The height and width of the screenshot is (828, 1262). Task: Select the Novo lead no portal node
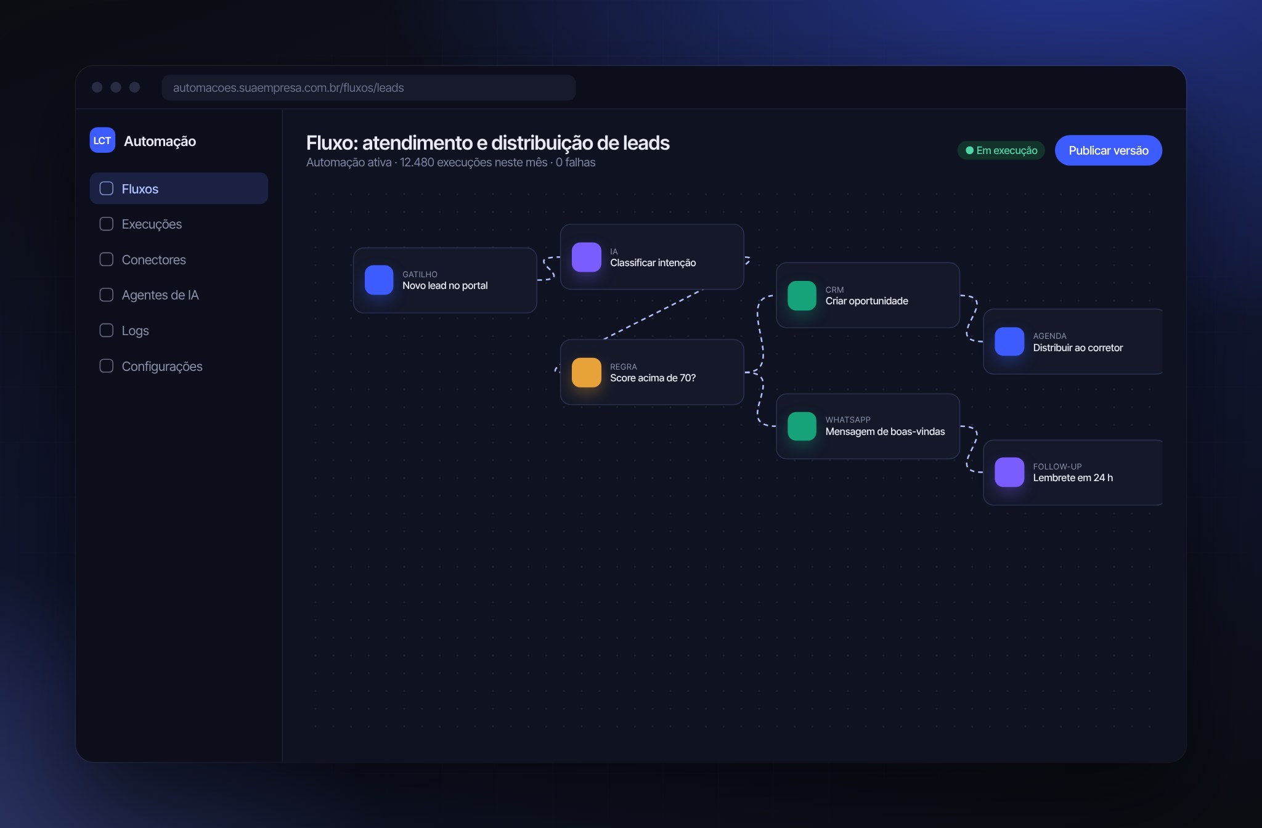pyautogui.click(x=445, y=280)
